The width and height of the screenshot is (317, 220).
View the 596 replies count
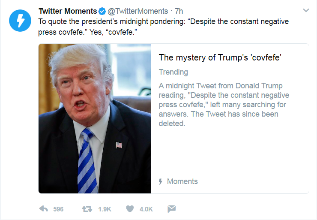click(x=58, y=209)
